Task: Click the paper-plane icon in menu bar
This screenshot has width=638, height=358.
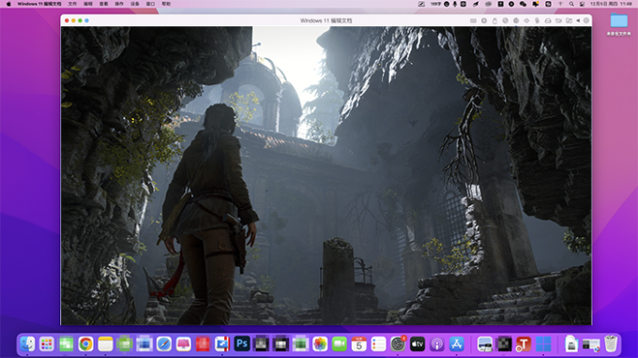Action: point(476,4)
